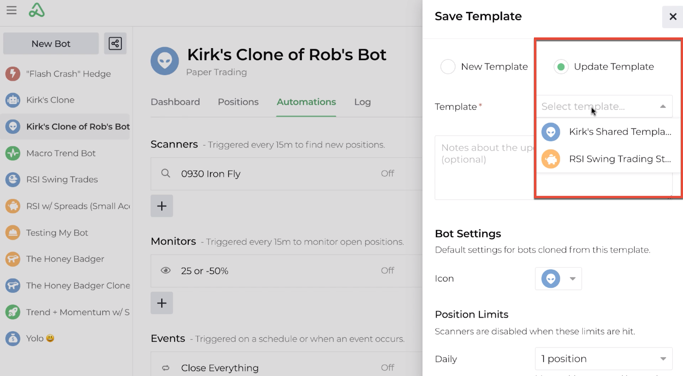The height and width of the screenshot is (376, 683).
Task: Switch to the Positions tab
Action: pos(238,102)
